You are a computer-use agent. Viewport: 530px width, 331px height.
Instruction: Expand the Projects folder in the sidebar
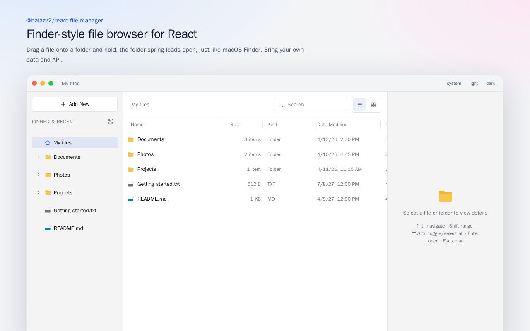(x=39, y=193)
